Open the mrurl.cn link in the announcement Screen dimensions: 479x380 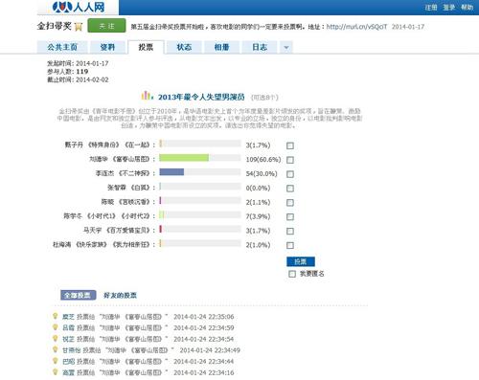click(x=356, y=27)
